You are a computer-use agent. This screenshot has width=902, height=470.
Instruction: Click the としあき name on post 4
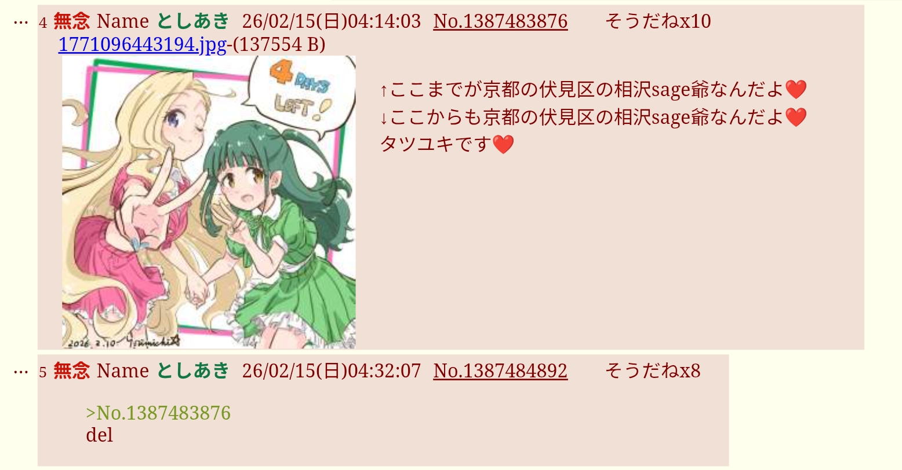[x=193, y=21]
